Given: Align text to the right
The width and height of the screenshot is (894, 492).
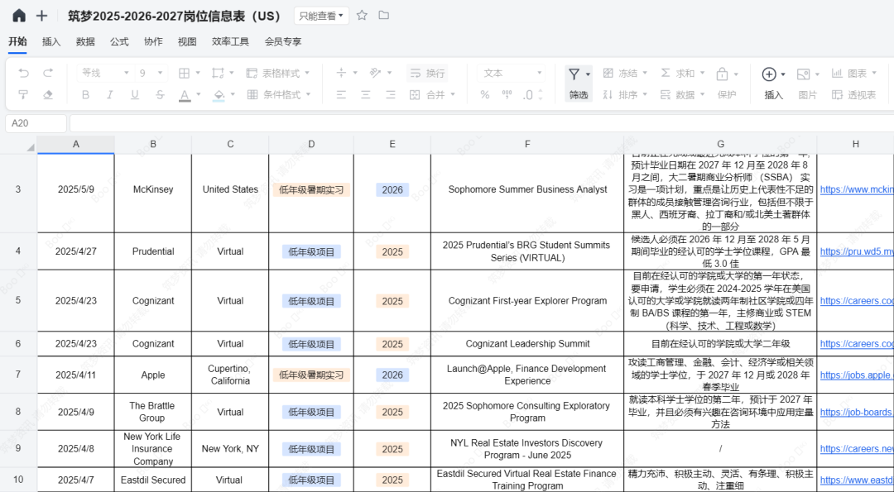Looking at the screenshot, I should point(391,94).
